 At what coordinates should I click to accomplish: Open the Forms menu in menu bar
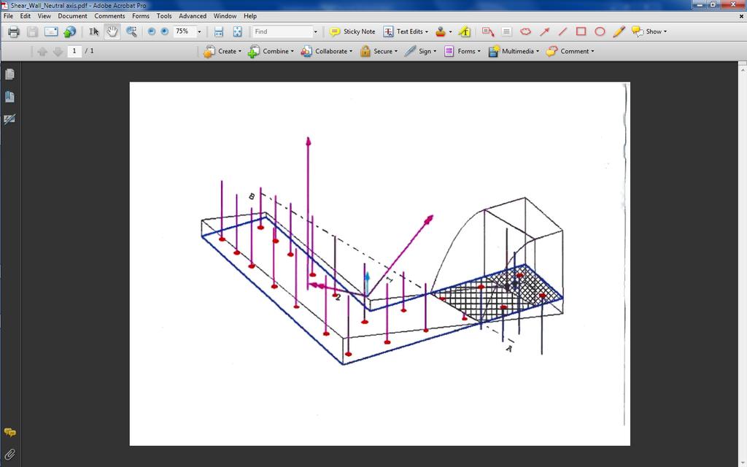pos(141,16)
